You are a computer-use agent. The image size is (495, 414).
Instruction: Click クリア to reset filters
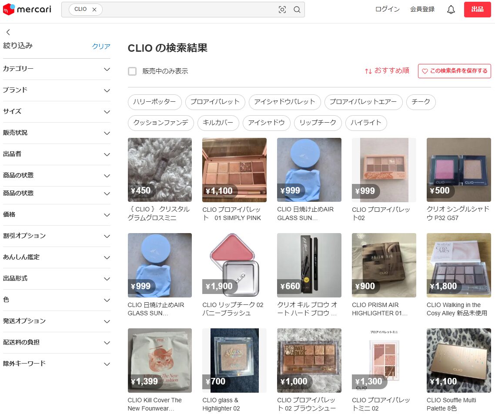coord(101,47)
